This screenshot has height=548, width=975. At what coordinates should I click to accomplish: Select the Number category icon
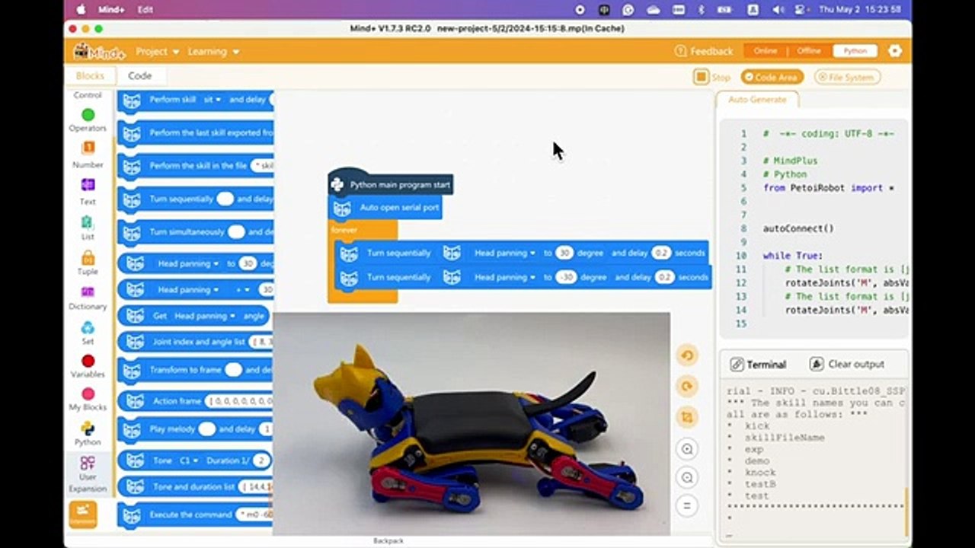click(x=88, y=148)
